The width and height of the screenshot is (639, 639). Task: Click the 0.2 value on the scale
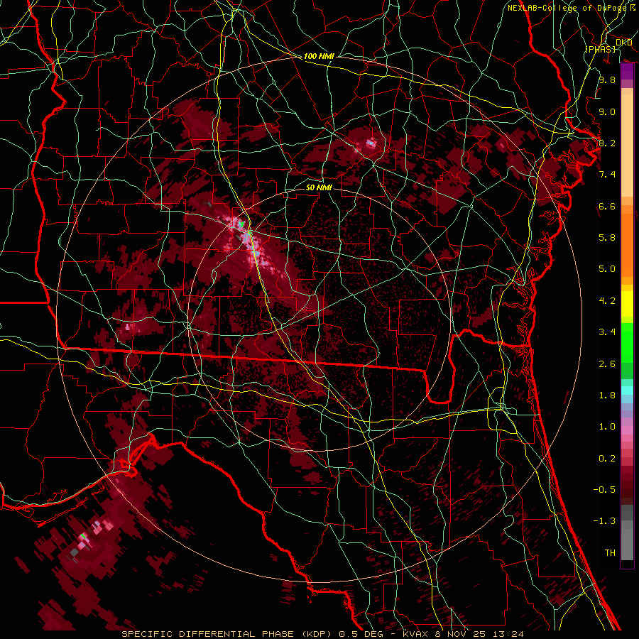[x=607, y=459]
